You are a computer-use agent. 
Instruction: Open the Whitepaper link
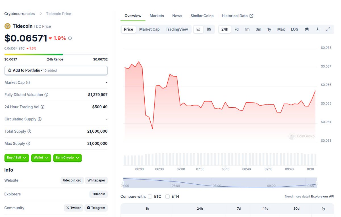pos(96,180)
